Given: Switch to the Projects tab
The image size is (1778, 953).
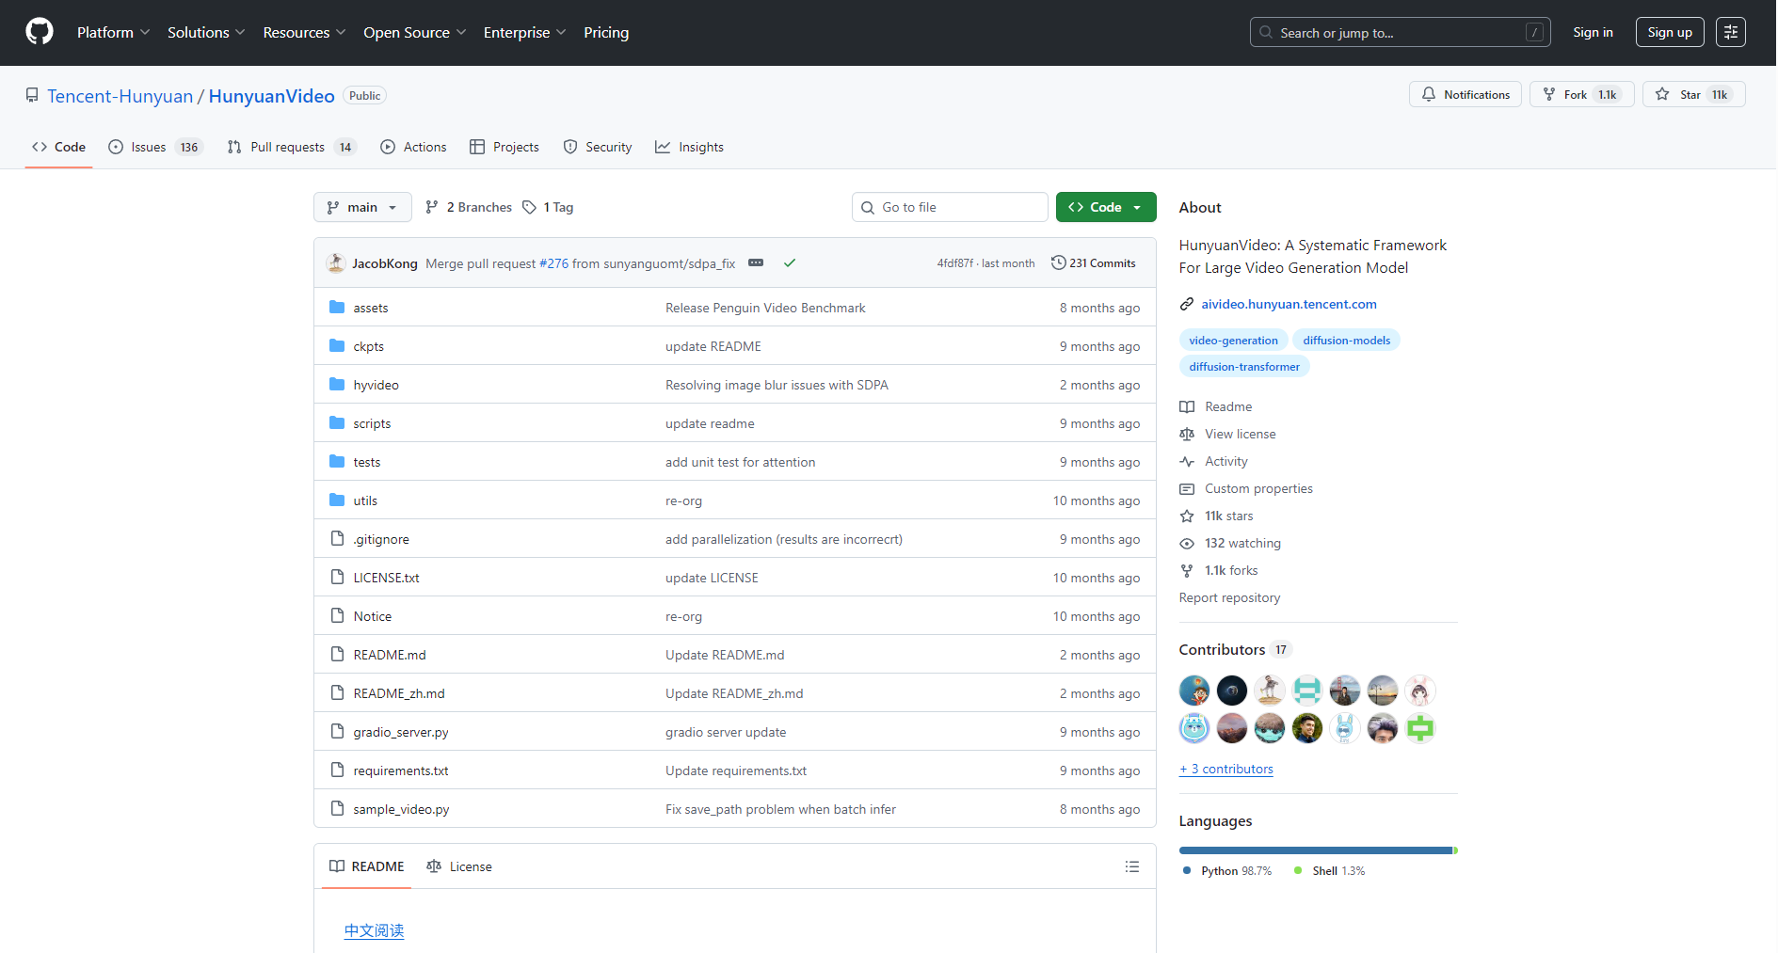Looking at the screenshot, I should tap(505, 147).
